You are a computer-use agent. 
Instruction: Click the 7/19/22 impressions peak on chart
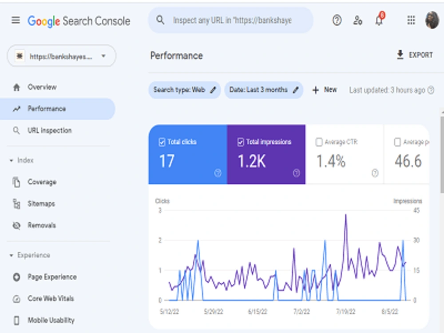click(x=345, y=215)
